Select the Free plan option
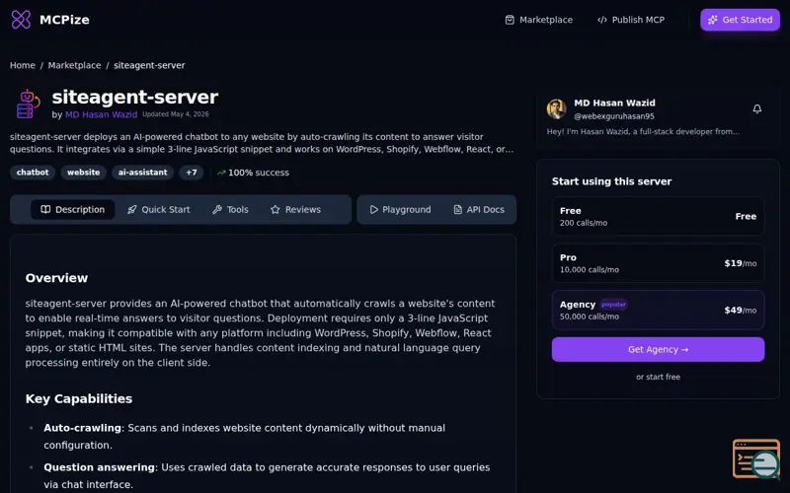The width and height of the screenshot is (790, 493). (x=658, y=216)
